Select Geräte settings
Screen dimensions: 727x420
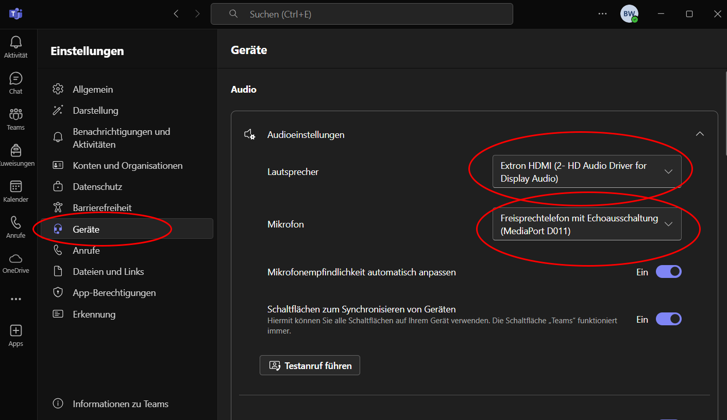pos(127,229)
